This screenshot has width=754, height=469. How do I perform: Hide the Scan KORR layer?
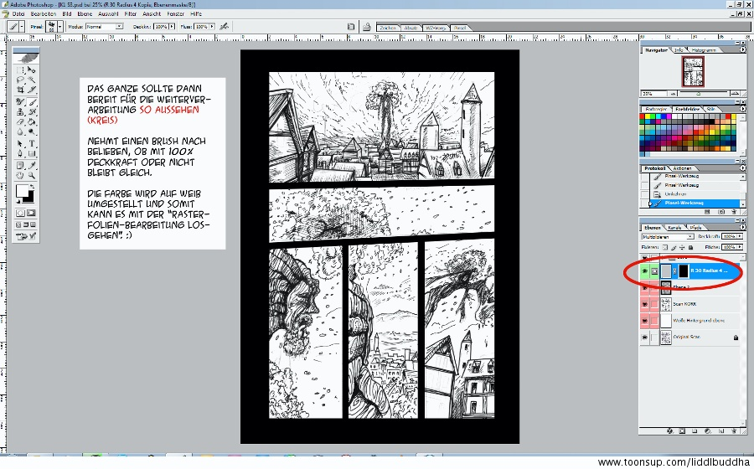pos(645,304)
